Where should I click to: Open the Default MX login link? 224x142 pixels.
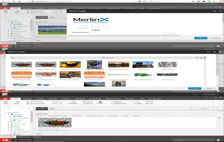click(x=81, y=32)
